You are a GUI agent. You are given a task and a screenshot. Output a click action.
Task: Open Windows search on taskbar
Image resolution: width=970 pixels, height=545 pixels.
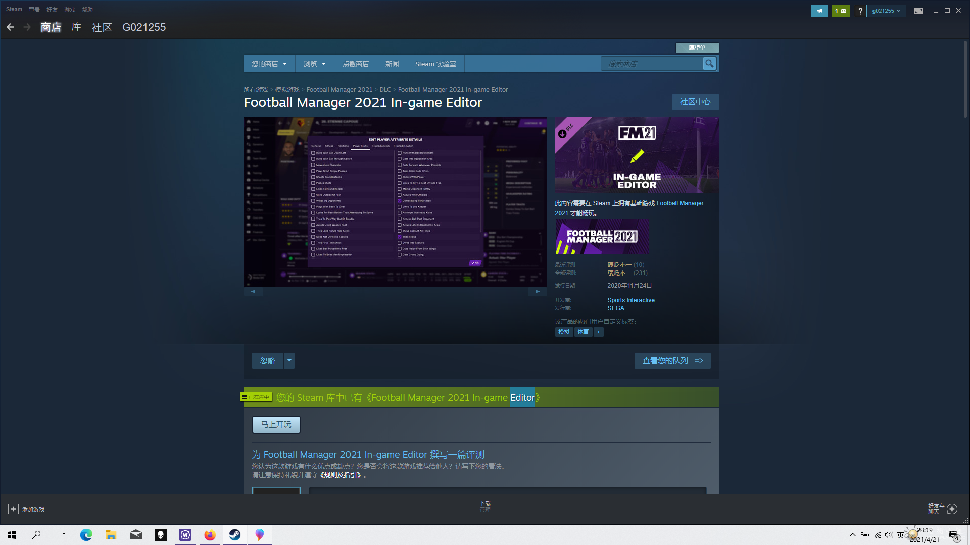click(36, 535)
